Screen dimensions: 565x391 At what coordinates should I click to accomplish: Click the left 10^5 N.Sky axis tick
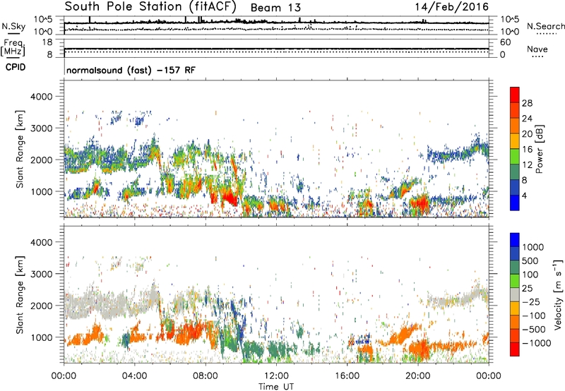coord(43,19)
